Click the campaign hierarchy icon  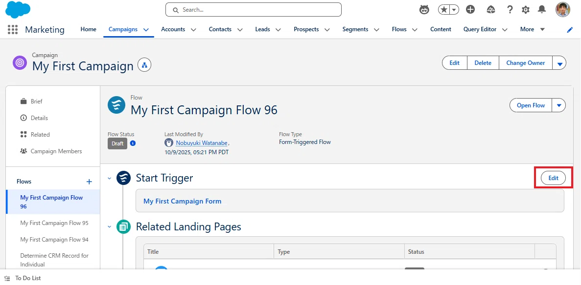[144, 65]
